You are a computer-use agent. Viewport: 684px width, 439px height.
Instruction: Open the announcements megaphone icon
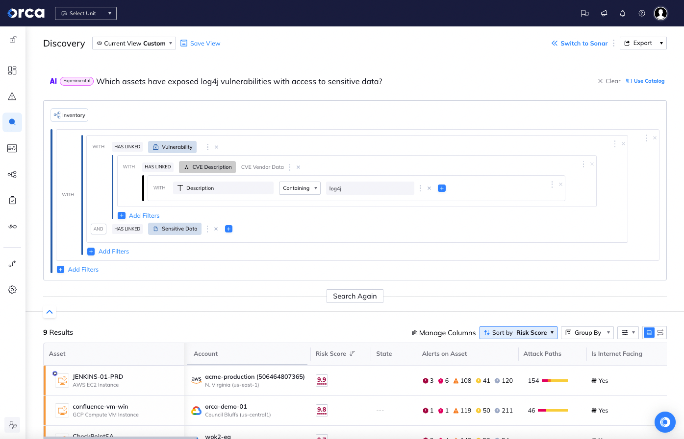click(604, 13)
